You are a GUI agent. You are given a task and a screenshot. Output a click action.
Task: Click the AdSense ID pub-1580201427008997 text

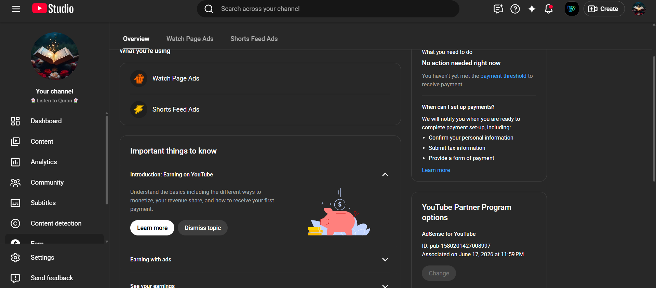point(456,246)
